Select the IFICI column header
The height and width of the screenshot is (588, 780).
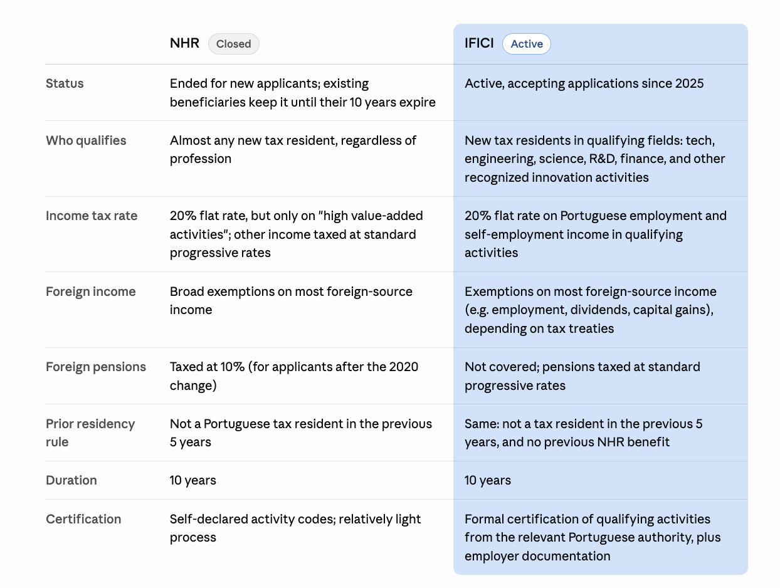coord(479,43)
